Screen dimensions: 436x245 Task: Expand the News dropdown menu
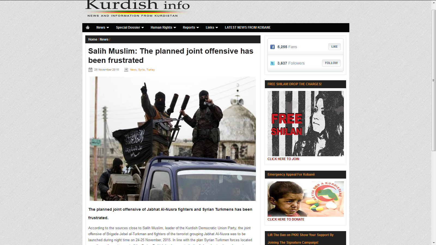tap(102, 27)
